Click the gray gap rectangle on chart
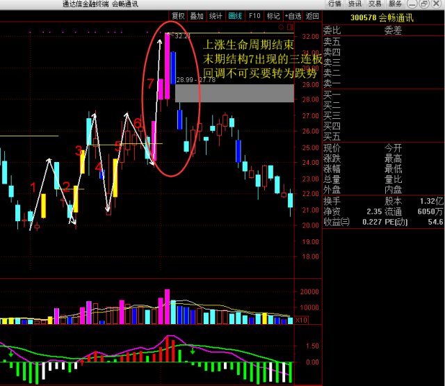This screenshot has height=386, width=445. point(234,93)
